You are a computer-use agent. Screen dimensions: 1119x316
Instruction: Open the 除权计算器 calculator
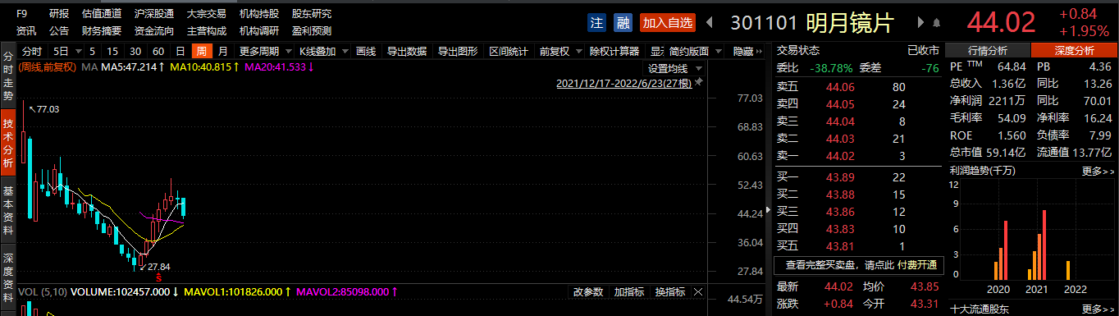pyautogui.click(x=614, y=51)
